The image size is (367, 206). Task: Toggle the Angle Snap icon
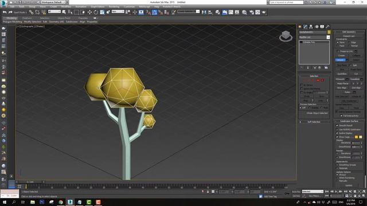pos(154,12)
